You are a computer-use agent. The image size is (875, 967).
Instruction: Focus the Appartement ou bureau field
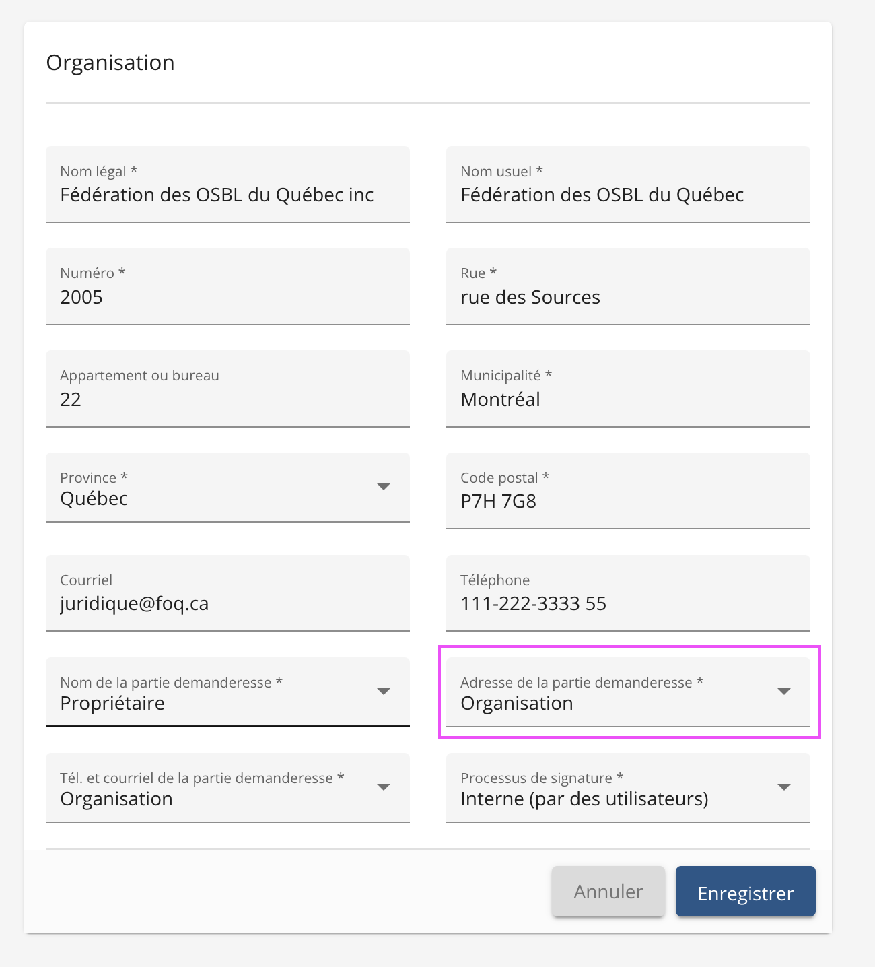[x=227, y=399]
